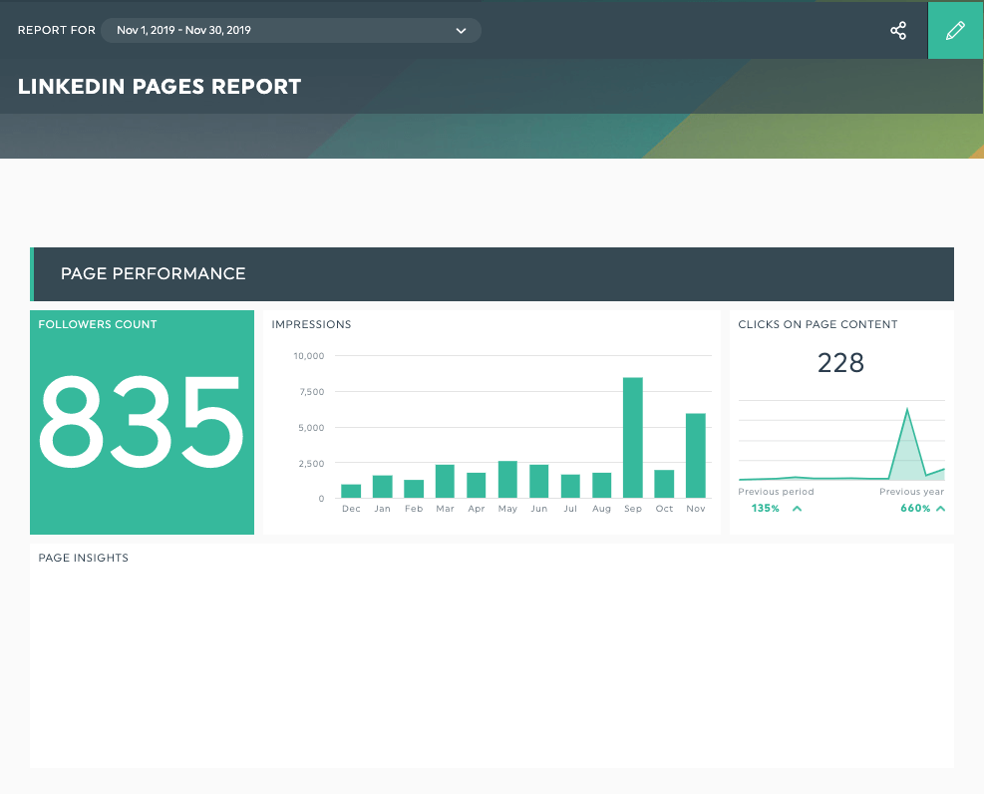The height and width of the screenshot is (794, 984).
Task: Click the REPORT FOR label
Action: [57, 30]
